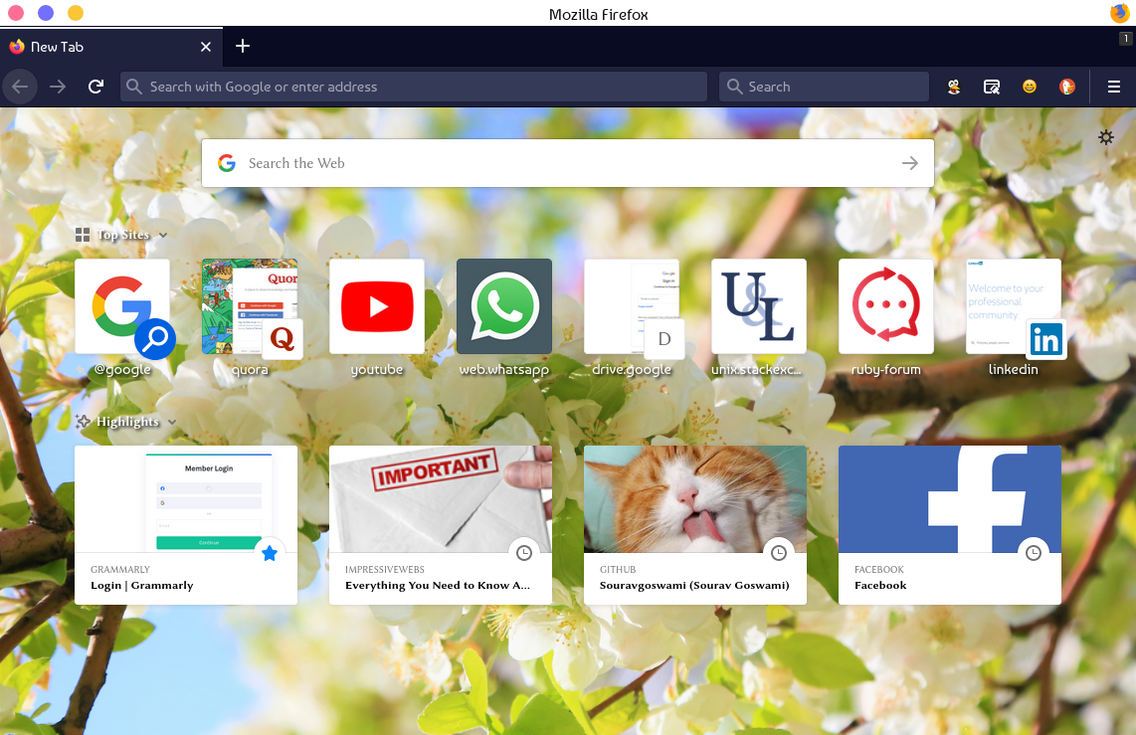
Task: Open Login | Grammarly highlight card
Action: pyautogui.click(x=186, y=525)
